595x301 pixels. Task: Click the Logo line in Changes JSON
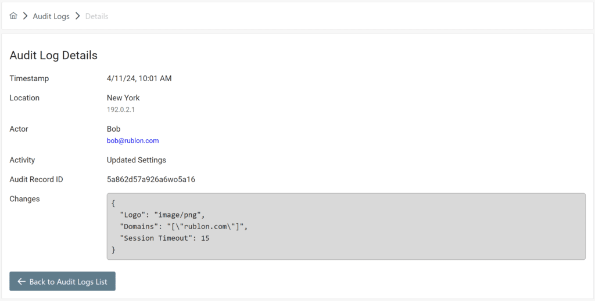pyautogui.click(x=162, y=215)
